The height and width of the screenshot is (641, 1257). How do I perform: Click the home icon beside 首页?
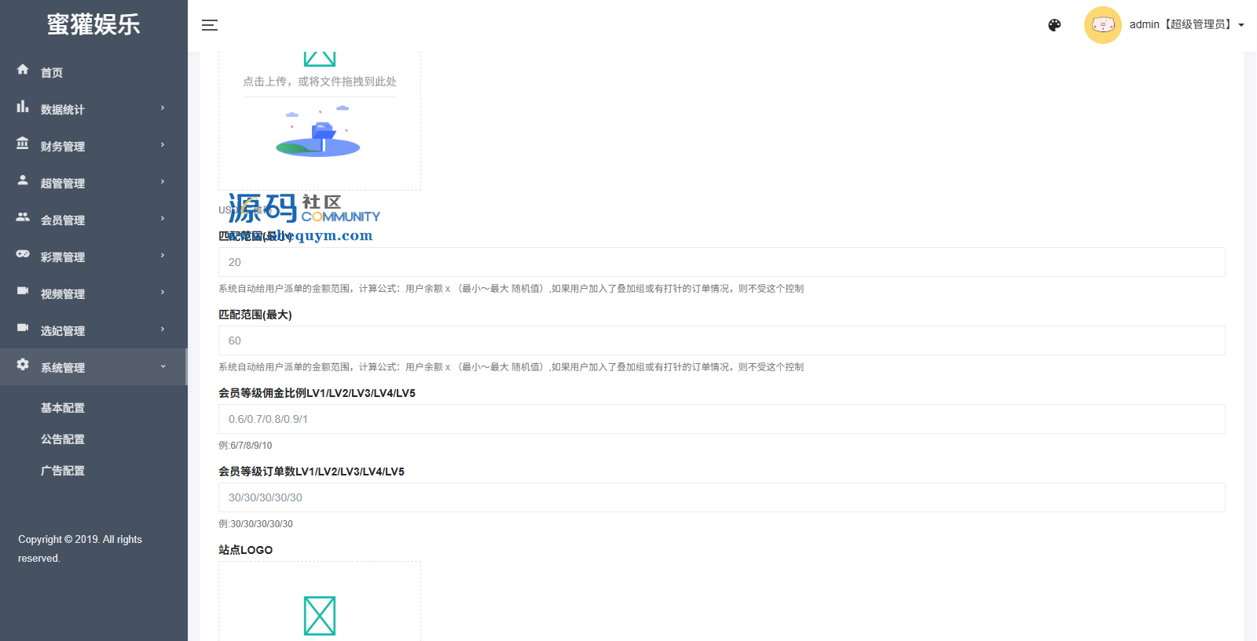tap(23, 70)
